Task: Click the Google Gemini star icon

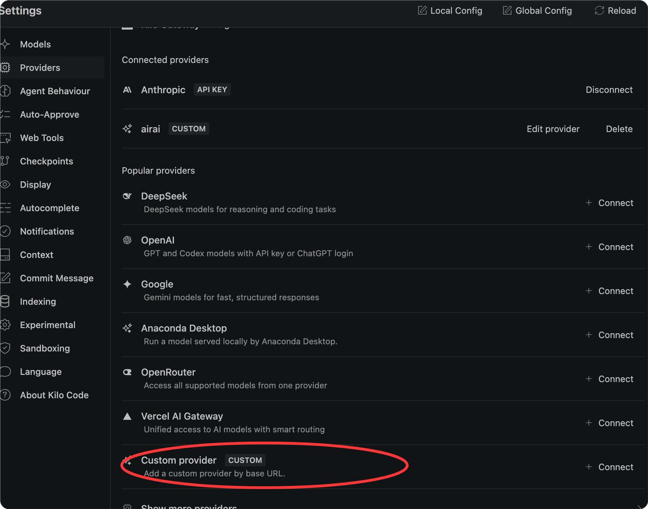Action: tap(127, 284)
